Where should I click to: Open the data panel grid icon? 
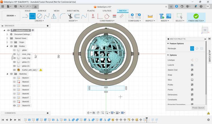(3, 6)
